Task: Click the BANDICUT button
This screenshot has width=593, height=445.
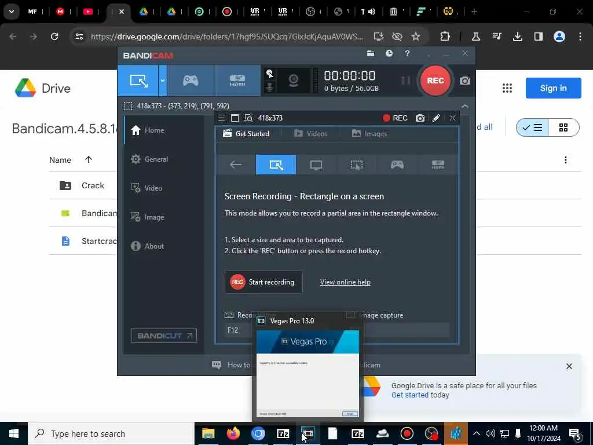Action: tap(164, 335)
